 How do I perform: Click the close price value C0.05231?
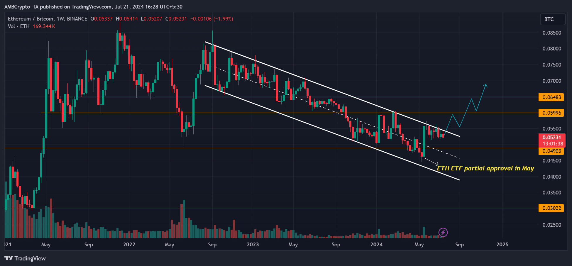click(176, 19)
